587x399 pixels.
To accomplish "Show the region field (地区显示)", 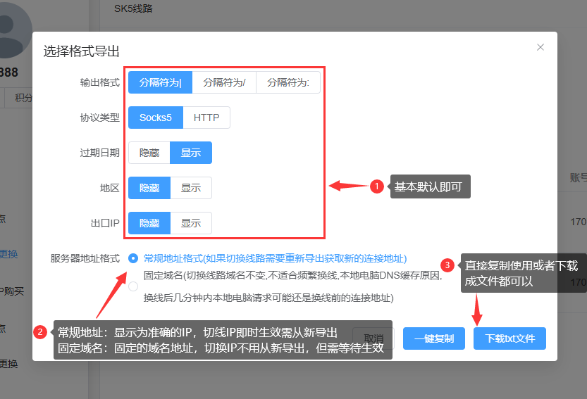I will (191, 188).
